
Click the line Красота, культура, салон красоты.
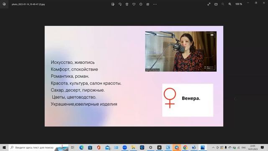(x=86, y=83)
